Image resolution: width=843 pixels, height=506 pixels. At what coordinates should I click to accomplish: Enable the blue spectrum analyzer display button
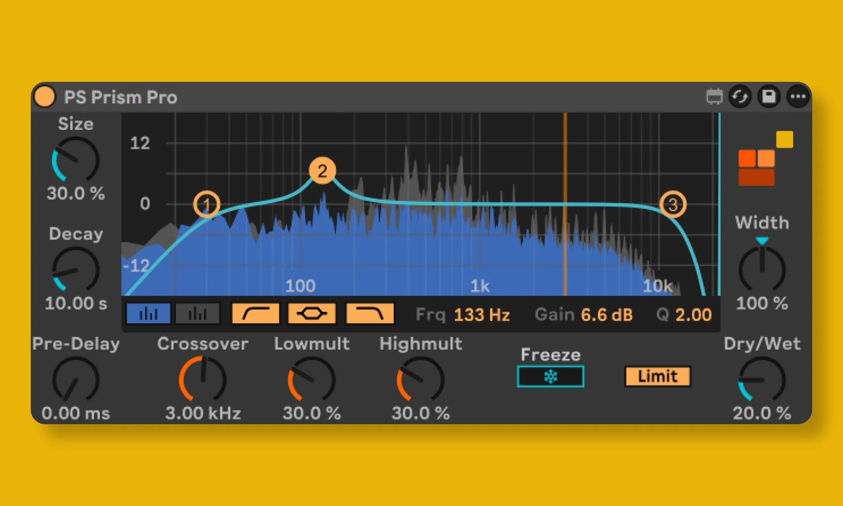pos(148,314)
